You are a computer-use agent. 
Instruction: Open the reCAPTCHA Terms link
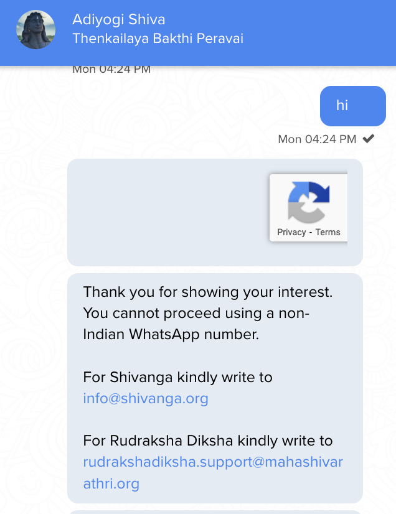(x=328, y=232)
